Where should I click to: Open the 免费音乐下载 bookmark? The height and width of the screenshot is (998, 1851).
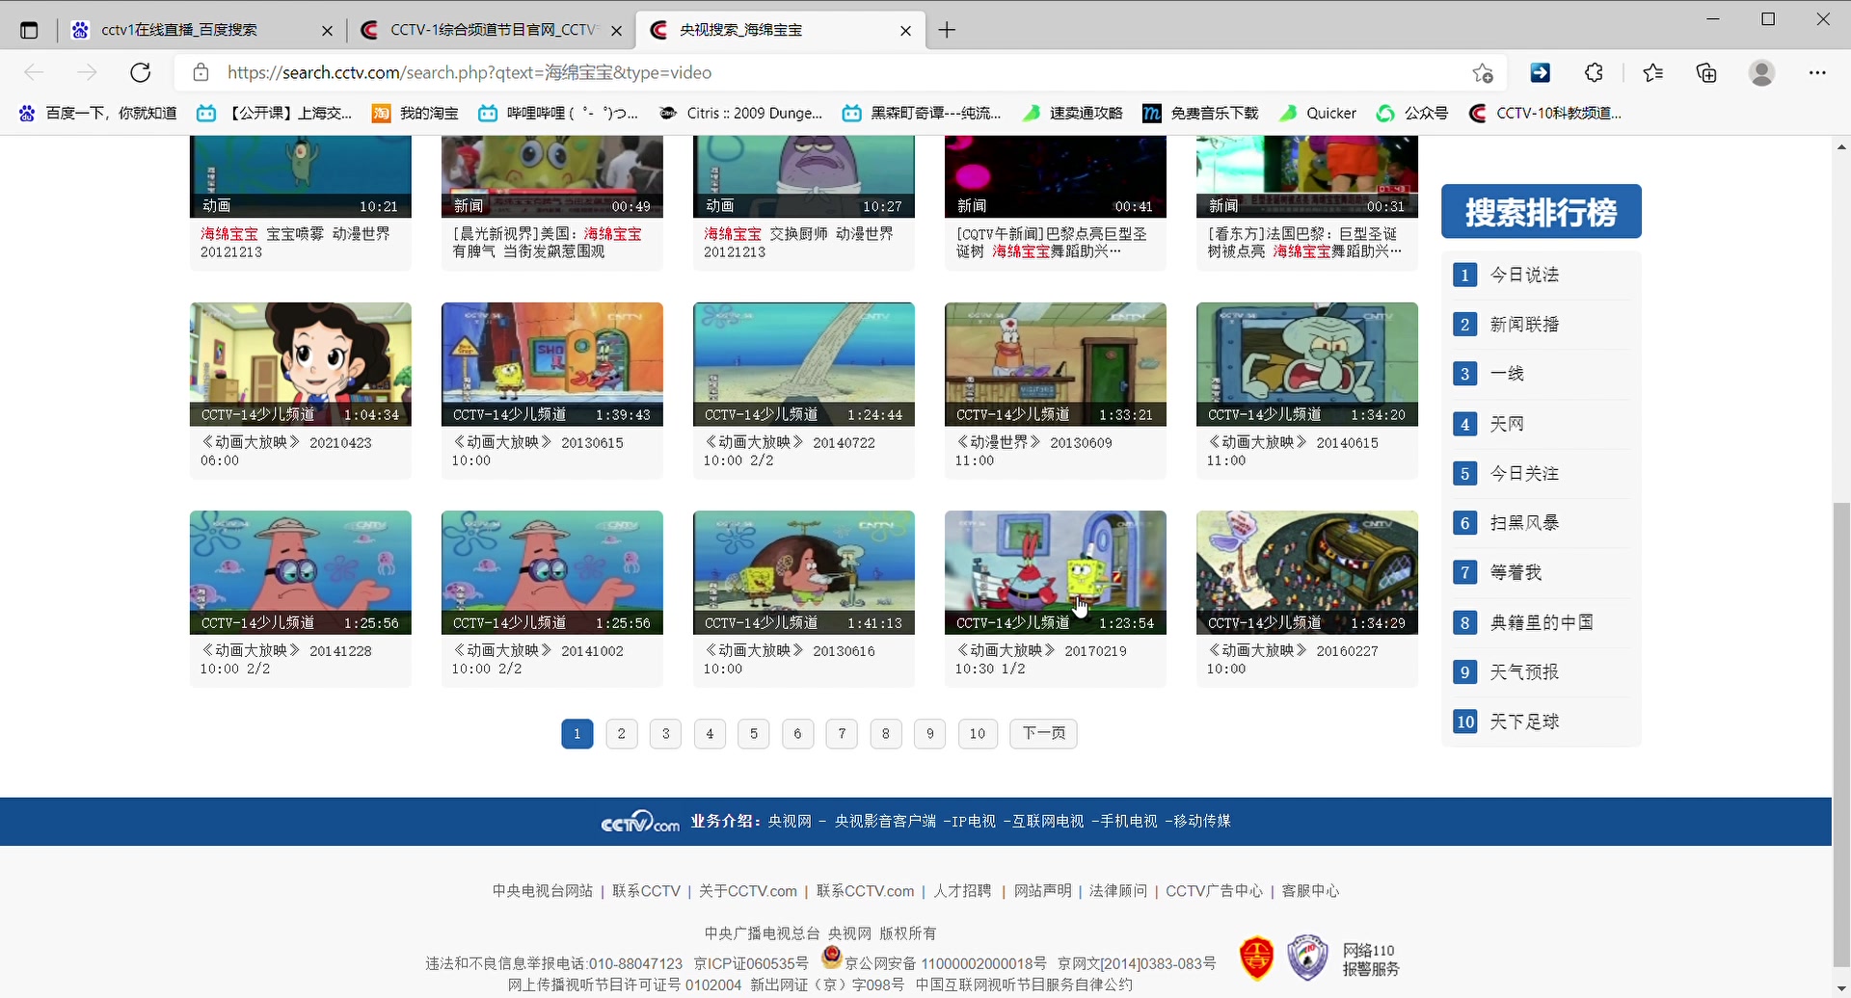1200,113
